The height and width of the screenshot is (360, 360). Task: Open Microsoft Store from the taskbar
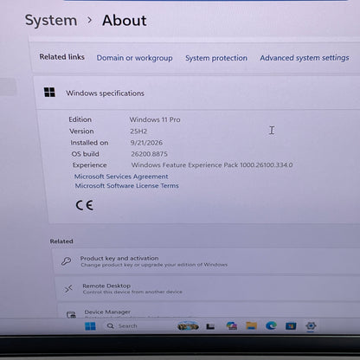291,326
